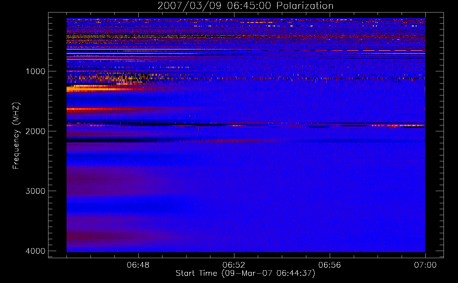Click the '3000' frequency tick label
The width and height of the screenshot is (458, 283).
point(35,191)
